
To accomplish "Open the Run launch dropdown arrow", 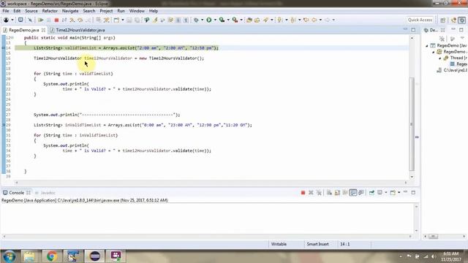I will (215, 20).
